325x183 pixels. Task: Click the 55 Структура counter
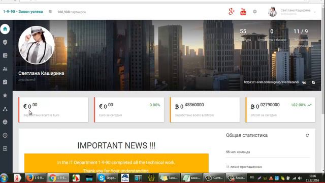243,35
